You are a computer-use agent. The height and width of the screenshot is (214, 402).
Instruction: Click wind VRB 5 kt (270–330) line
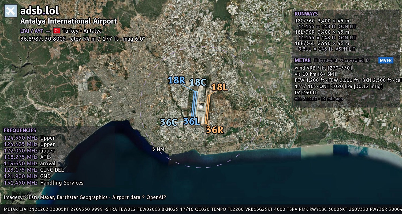pos(323,68)
